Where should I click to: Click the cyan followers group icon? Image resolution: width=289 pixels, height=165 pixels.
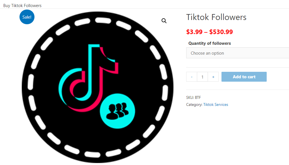point(118,111)
